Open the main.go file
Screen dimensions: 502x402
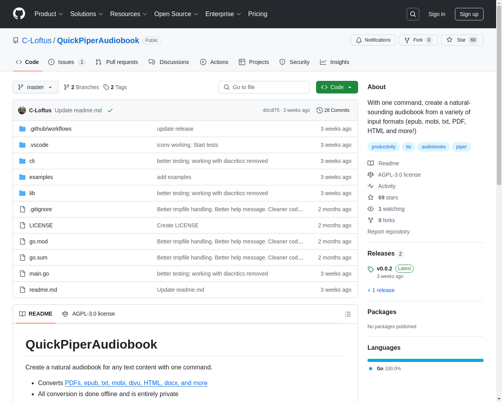[39, 274]
